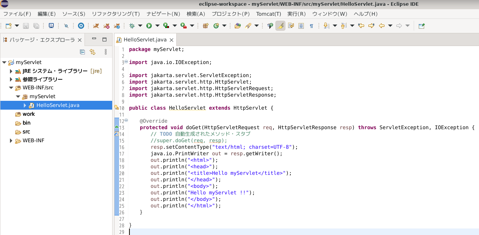The image size is (479, 235).
Task: Open the Tomcat(T) menu
Action: tap(269, 14)
